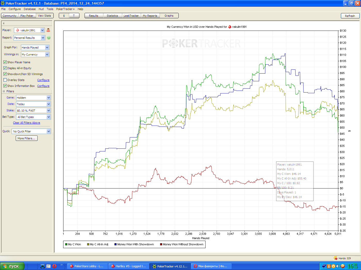361x270 pixels.
Task: Collapse the Filters section
Action: point(4,91)
